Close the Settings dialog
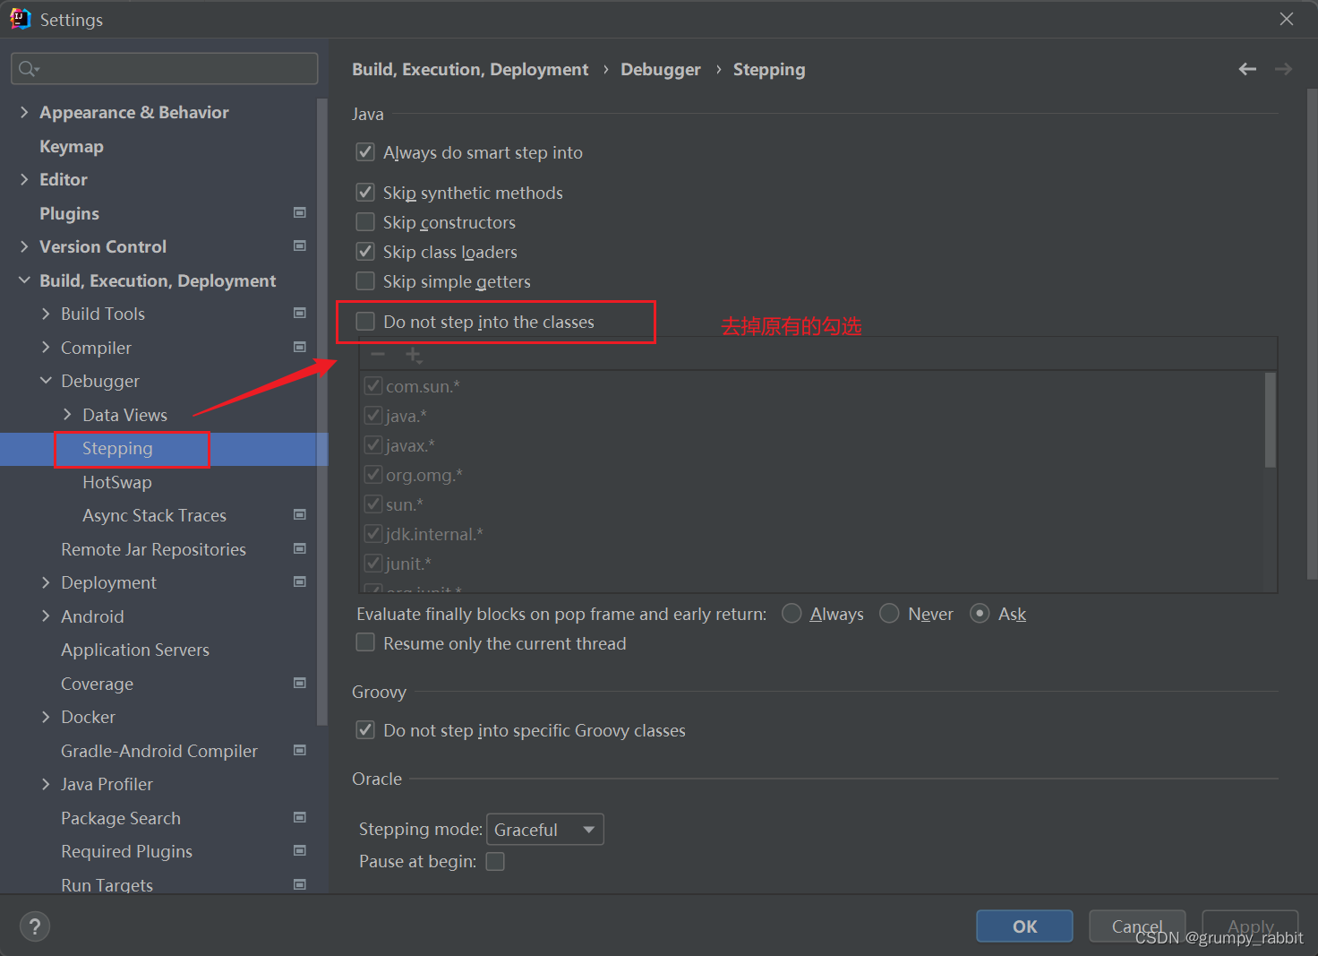 (1287, 19)
